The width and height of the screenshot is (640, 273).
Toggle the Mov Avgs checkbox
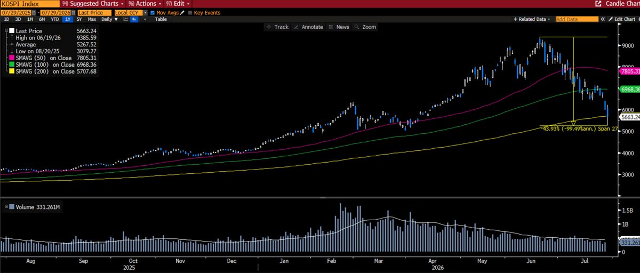tap(153, 13)
